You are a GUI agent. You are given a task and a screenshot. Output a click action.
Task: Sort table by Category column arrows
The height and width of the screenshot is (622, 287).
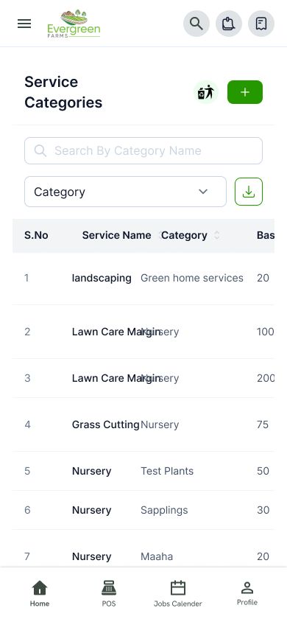click(x=217, y=235)
